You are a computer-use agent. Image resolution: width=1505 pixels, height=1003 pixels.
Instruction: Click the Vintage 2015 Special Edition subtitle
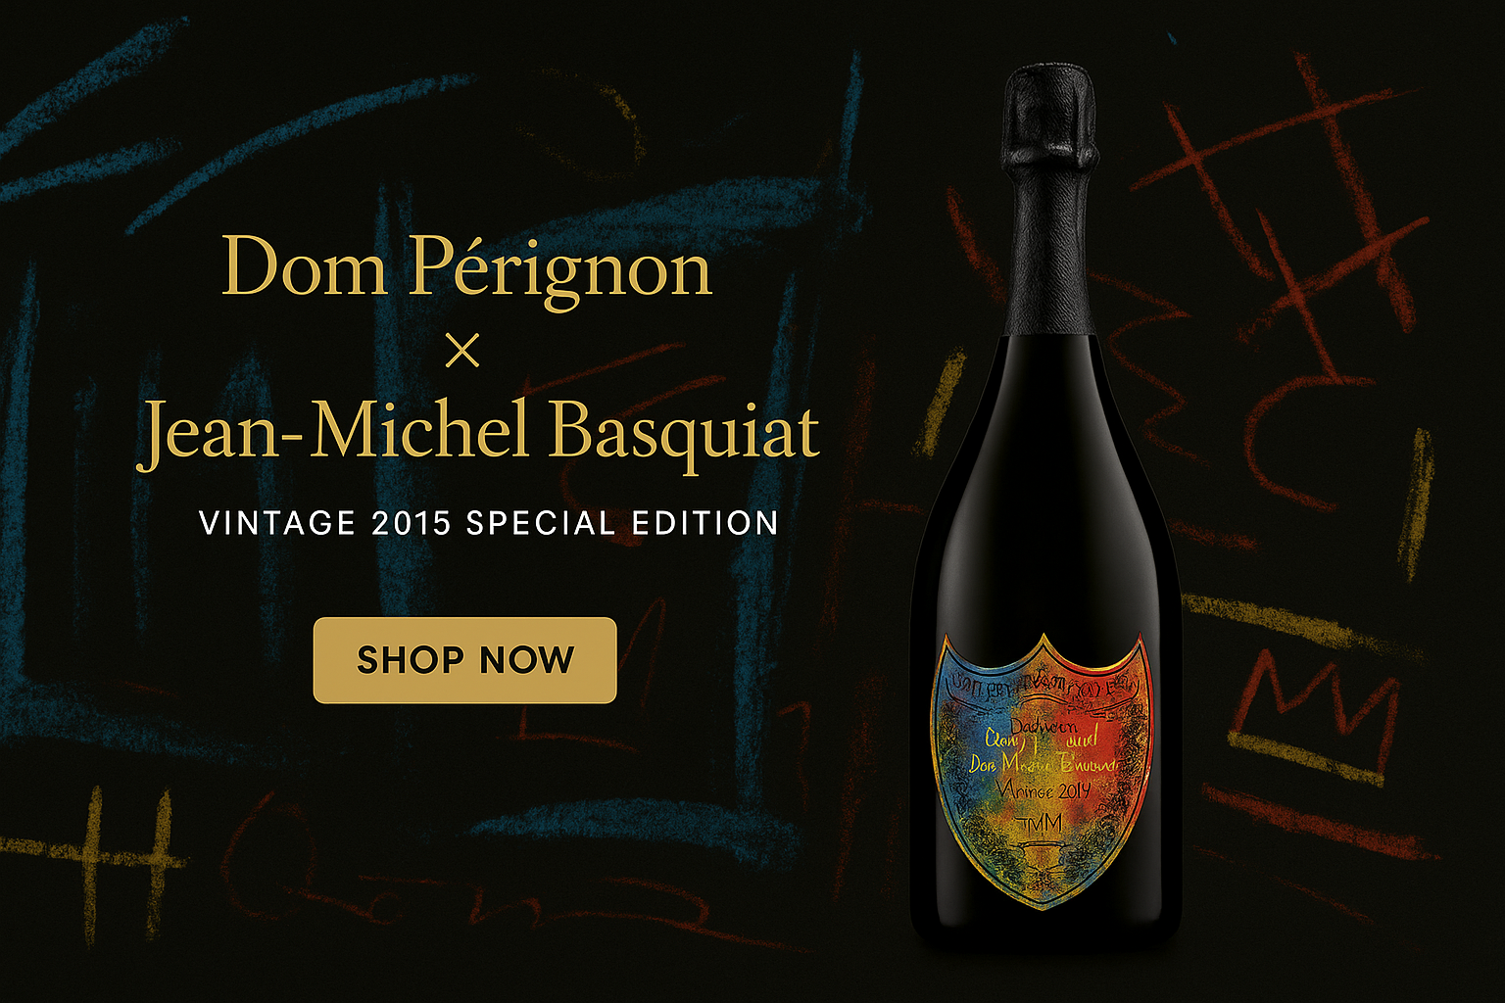(489, 522)
